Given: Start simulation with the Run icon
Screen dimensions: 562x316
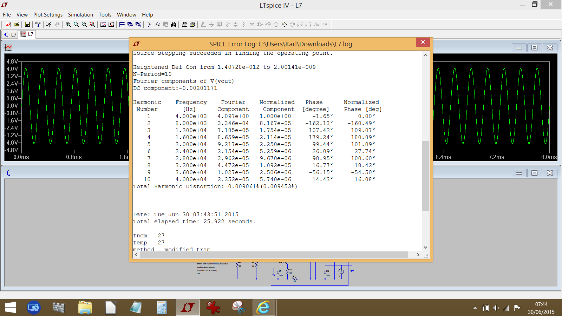Looking at the screenshot, I should (49, 25).
